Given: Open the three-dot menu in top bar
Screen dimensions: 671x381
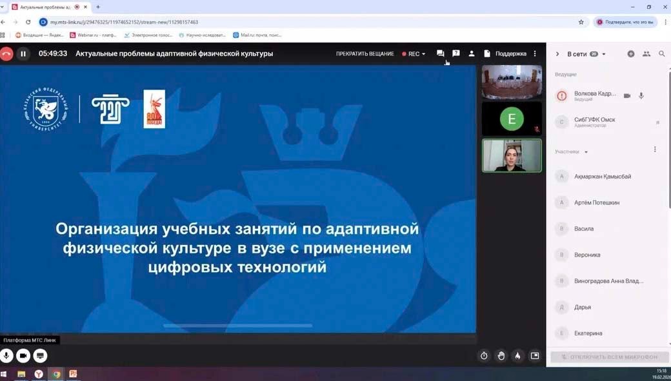Looking at the screenshot, I should [534, 54].
